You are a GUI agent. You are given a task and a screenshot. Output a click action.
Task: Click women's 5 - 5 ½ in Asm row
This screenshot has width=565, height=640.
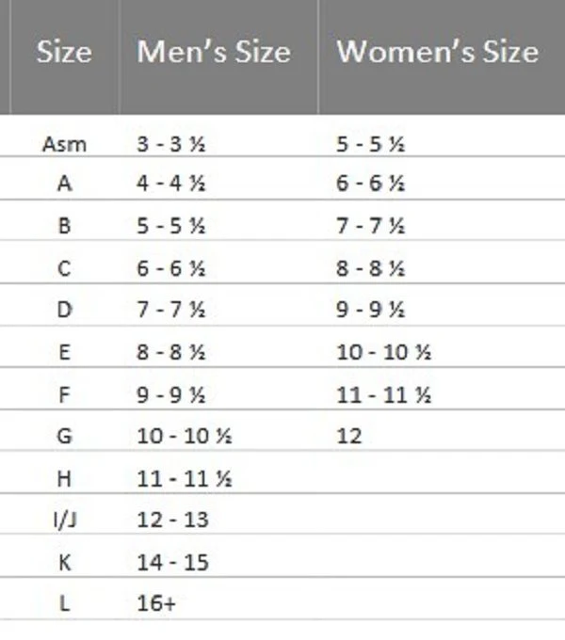pyautogui.click(x=371, y=144)
